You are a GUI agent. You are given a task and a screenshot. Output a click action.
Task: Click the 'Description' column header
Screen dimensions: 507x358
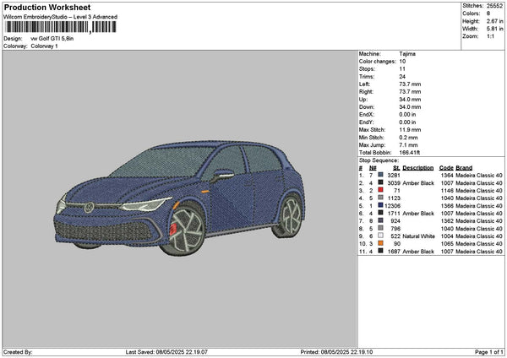tap(417, 168)
